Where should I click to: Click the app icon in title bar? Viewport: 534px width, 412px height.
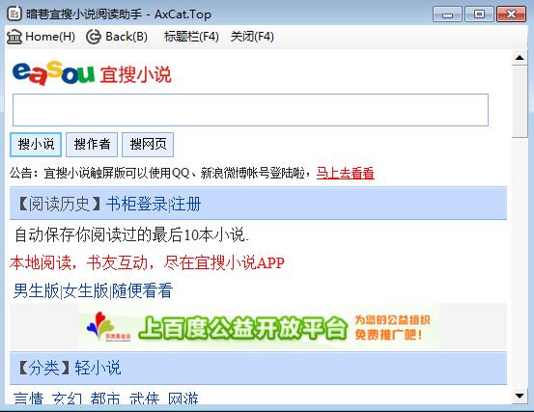click(14, 14)
